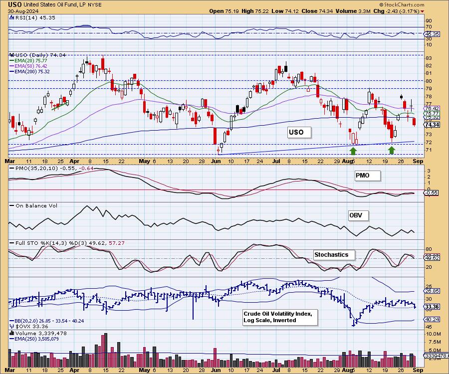The width and height of the screenshot is (449, 374).
Task: Click the EMA(50) 76.42 legend entry
Action: [x=28, y=66]
